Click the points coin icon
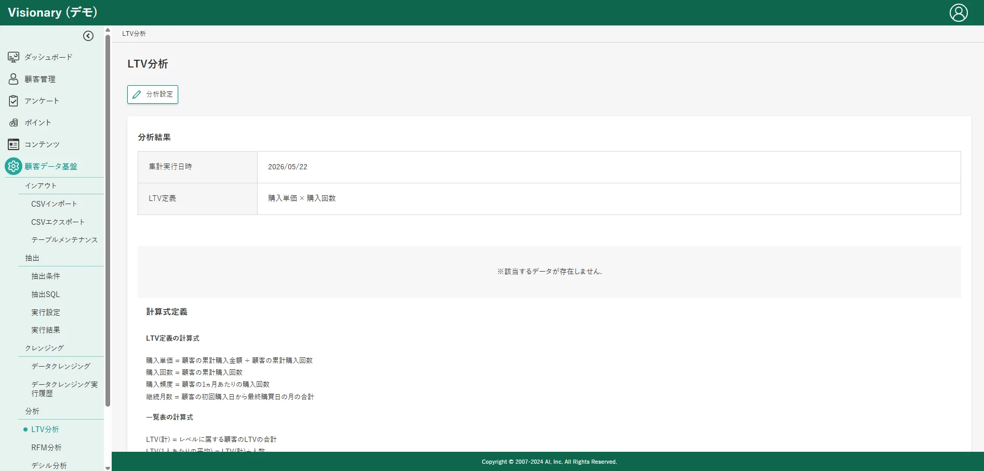The width and height of the screenshot is (984, 471). (14, 123)
